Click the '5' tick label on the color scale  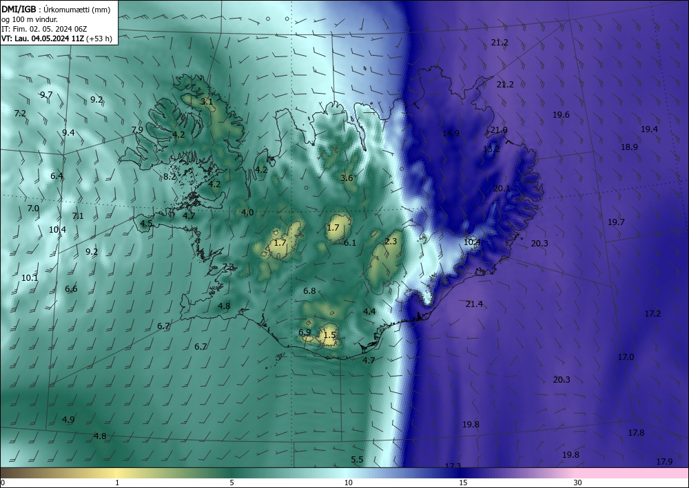pos(232,483)
